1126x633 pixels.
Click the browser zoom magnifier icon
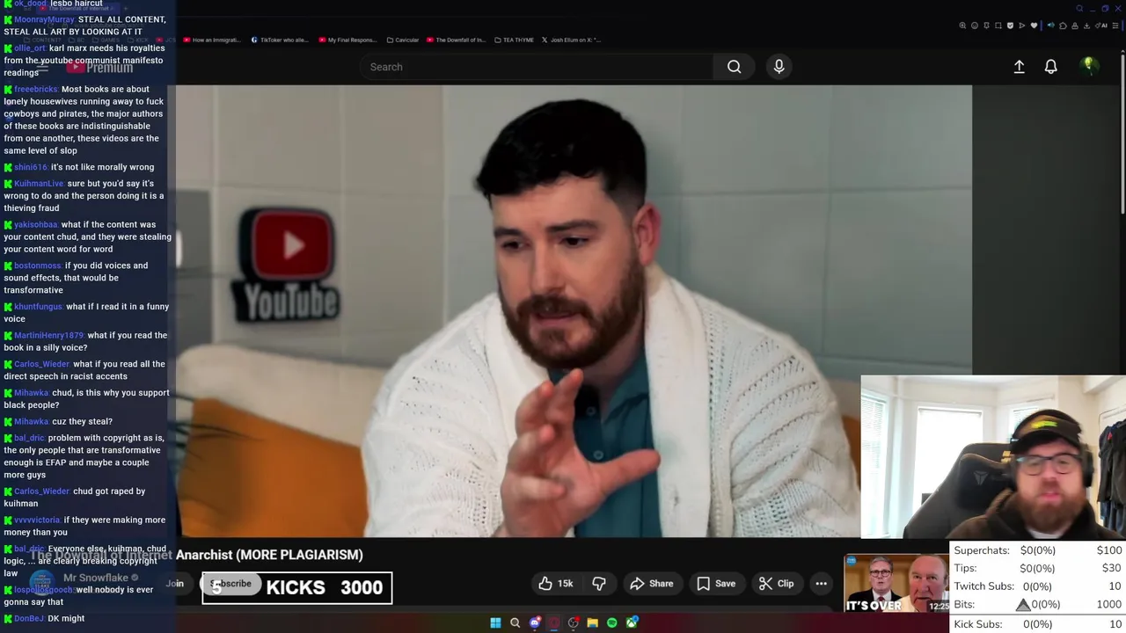(x=962, y=25)
